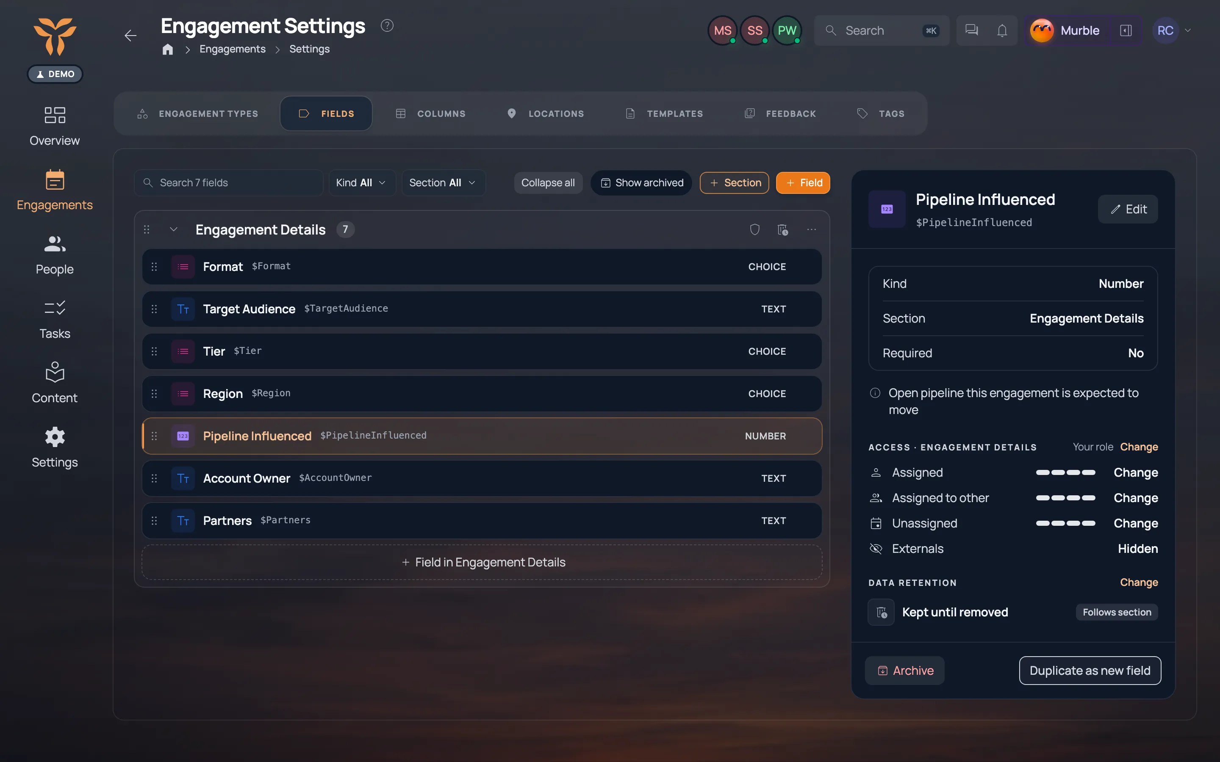Click Field in Engagement Details add row
The image size is (1220, 762).
point(482,562)
